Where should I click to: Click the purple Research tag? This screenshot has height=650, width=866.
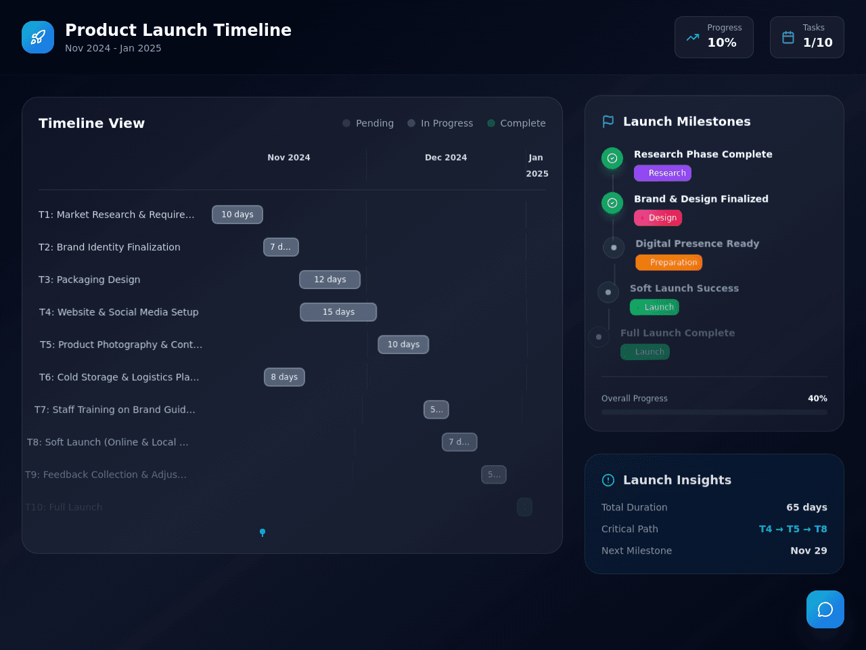click(662, 173)
